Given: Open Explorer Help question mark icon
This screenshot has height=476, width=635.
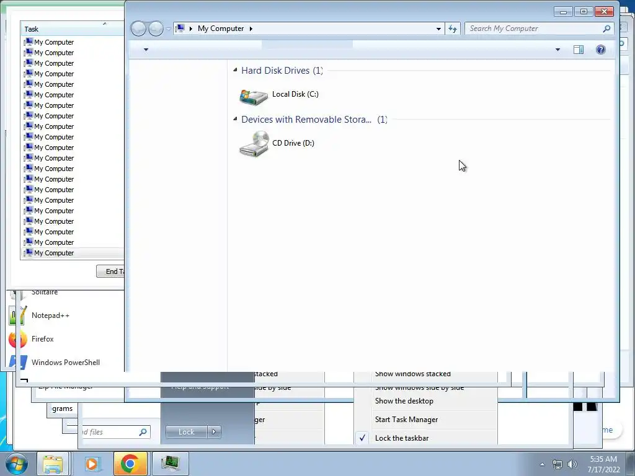Looking at the screenshot, I should (600, 50).
